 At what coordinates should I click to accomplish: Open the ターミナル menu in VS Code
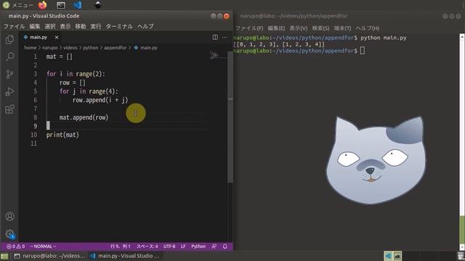119,26
